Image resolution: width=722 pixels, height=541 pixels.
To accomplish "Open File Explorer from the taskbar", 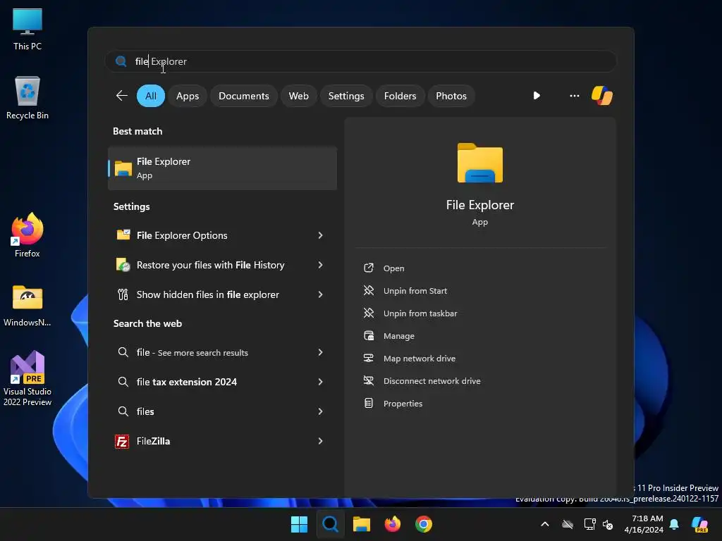I will [362, 524].
